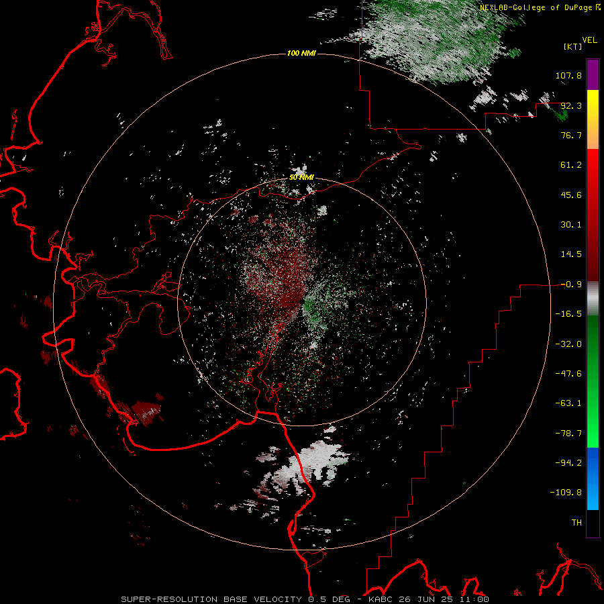The image size is (604, 604).
Task: Click the gray near-zero color bar segment
Action: click(593, 298)
